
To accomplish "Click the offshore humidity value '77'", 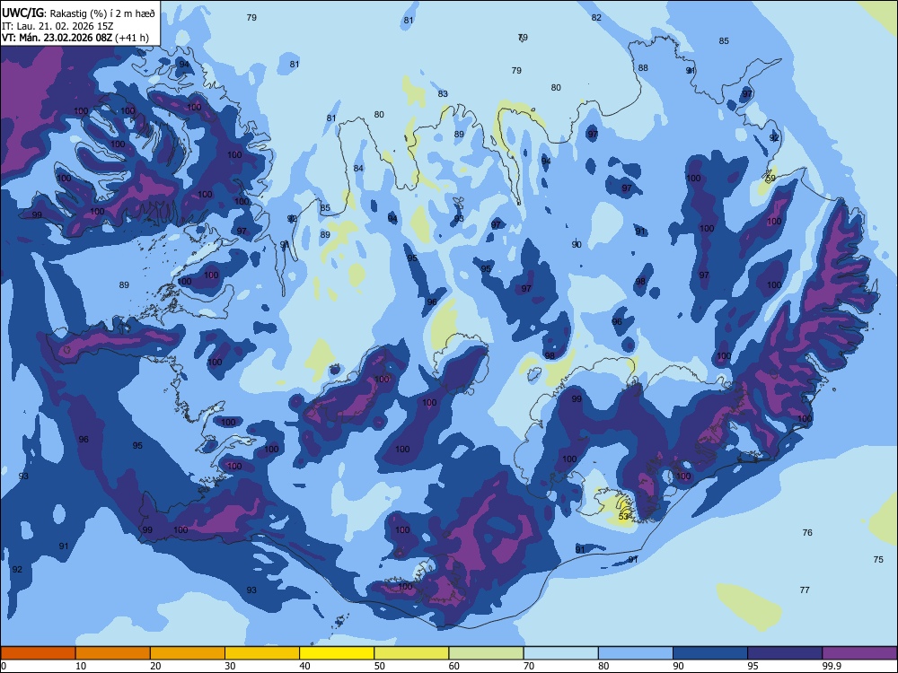I will pos(805,590).
